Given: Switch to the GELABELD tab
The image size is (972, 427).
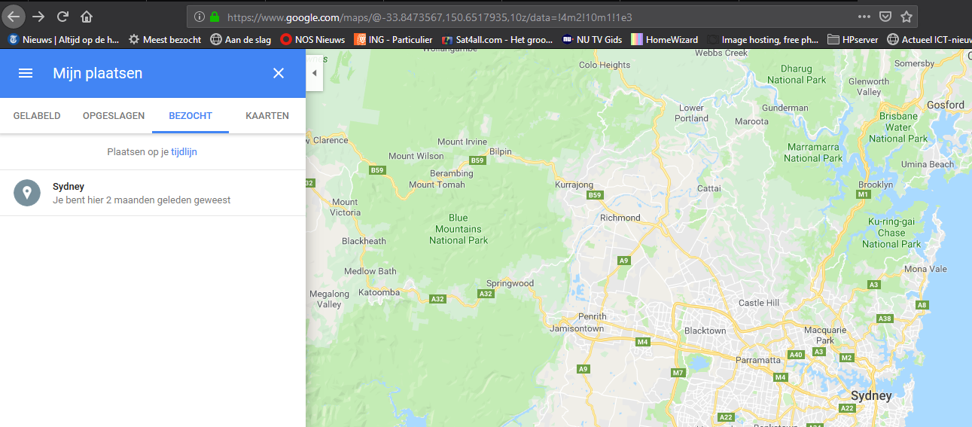Looking at the screenshot, I should click(x=37, y=116).
